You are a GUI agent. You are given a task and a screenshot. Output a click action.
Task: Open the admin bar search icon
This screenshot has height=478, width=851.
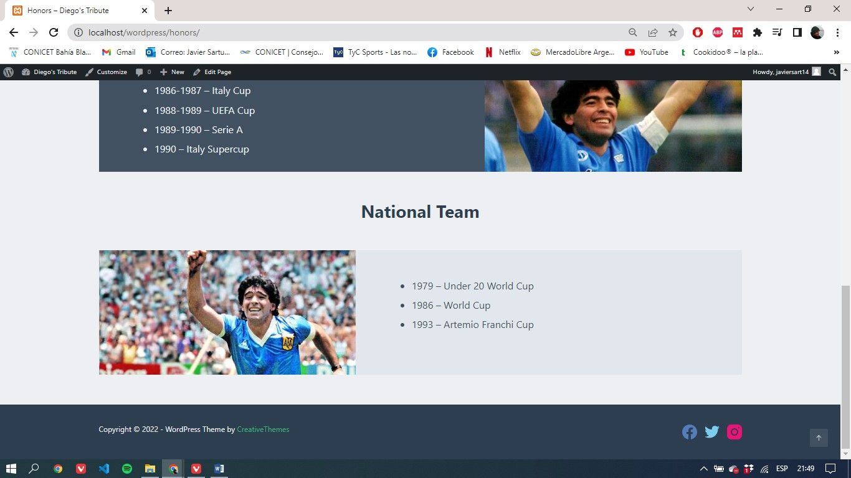coord(832,72)
